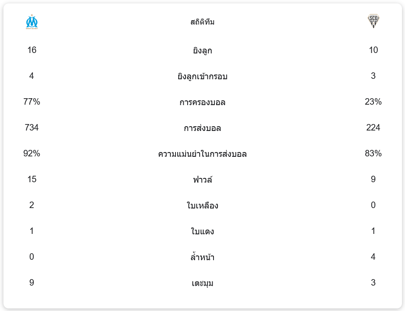This screenshot has height=311, width=405.
Task: Click the ความแม่นยำในการส่งบอล label
Action: coord(203,154)
